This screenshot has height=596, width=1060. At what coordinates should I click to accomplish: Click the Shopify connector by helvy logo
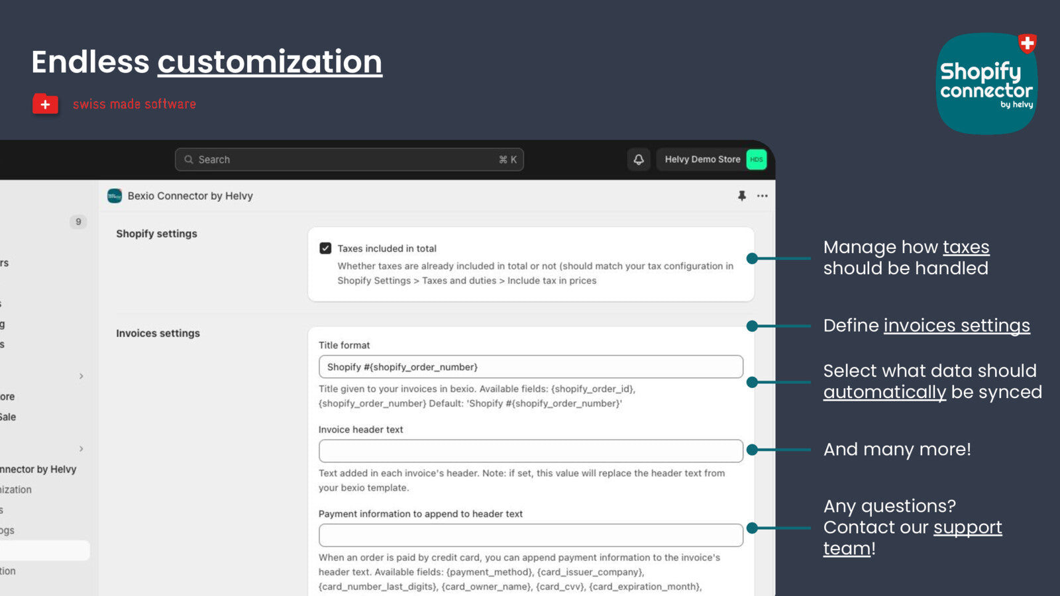[x=987, y=83]
